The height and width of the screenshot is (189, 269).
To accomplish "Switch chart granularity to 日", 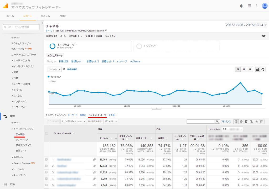I will point(238,70).
